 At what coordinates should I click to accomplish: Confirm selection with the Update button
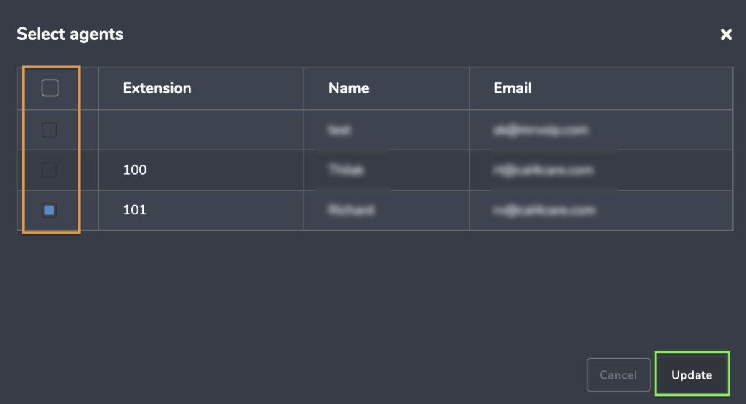click(692, 375)
